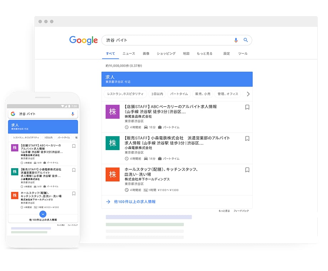
Task: Select the 3日以内 filter chip on desktop
Action: 157,94
